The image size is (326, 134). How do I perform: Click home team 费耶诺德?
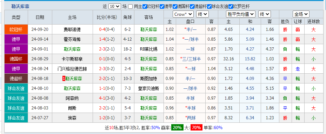pyautogui.click(x=72, y=29)
